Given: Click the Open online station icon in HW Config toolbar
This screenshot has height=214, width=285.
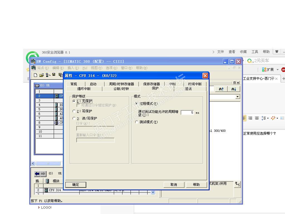Looking at the screenshot, I should 48,75.
